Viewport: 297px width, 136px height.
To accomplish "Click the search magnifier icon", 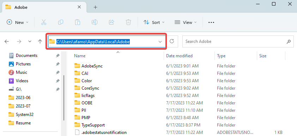I will point(289,41).
